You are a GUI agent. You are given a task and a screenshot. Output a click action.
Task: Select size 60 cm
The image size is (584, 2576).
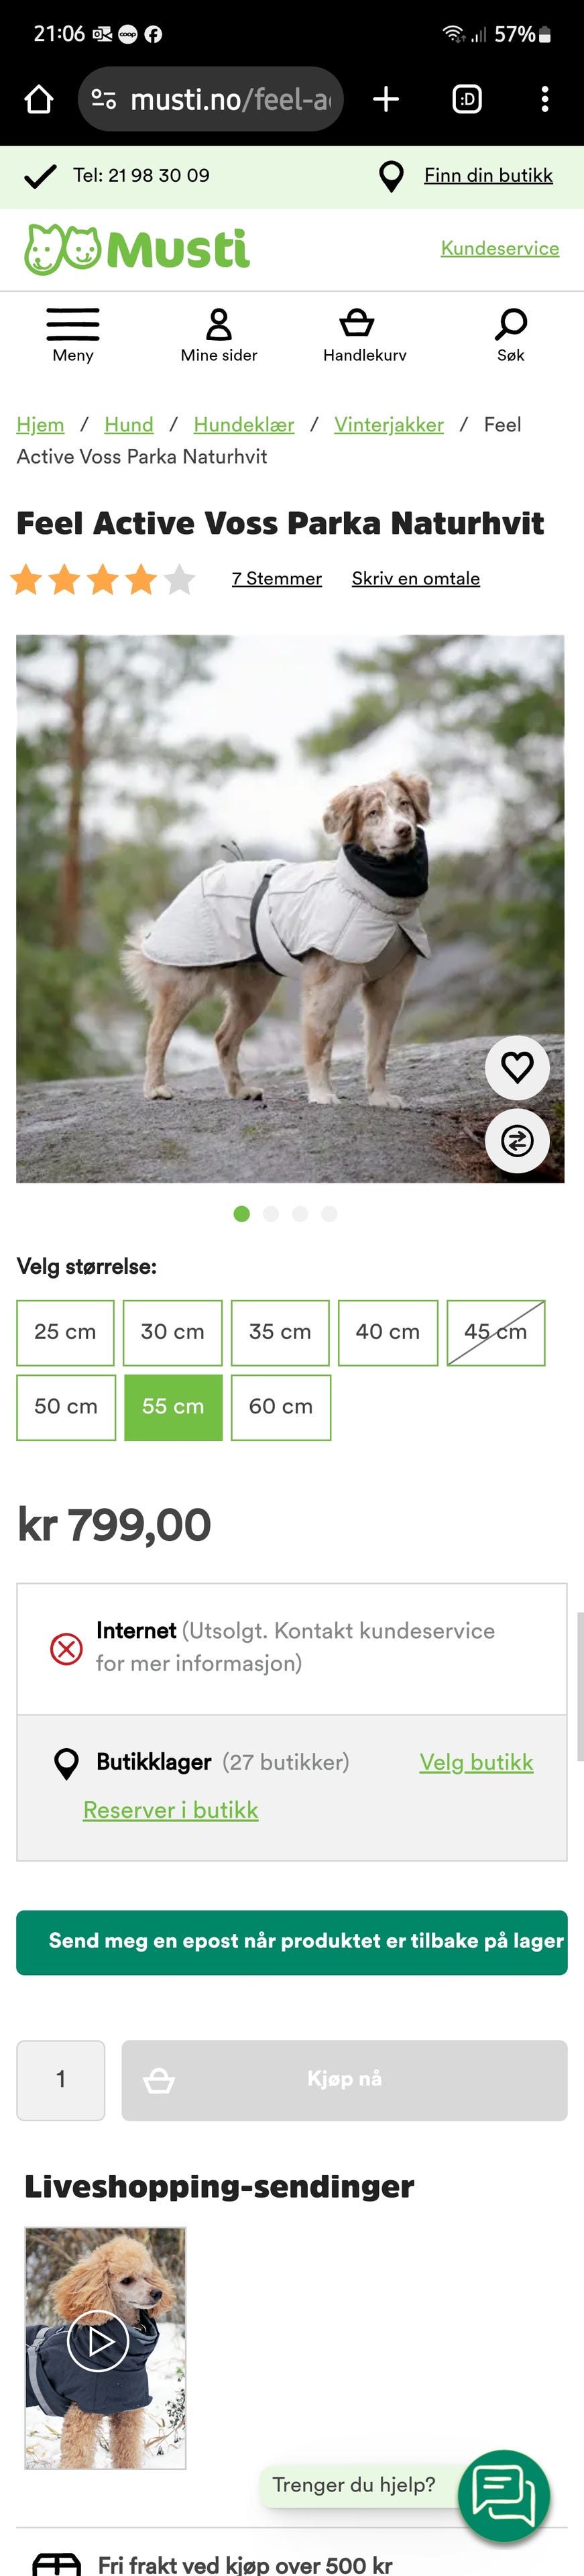click(x=281, y=1407)
